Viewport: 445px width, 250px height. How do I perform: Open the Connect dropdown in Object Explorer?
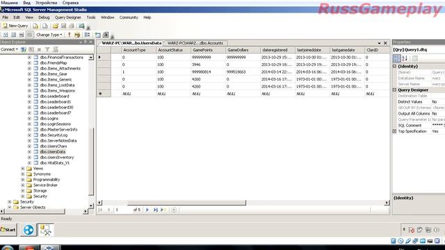tap(9, 49)
